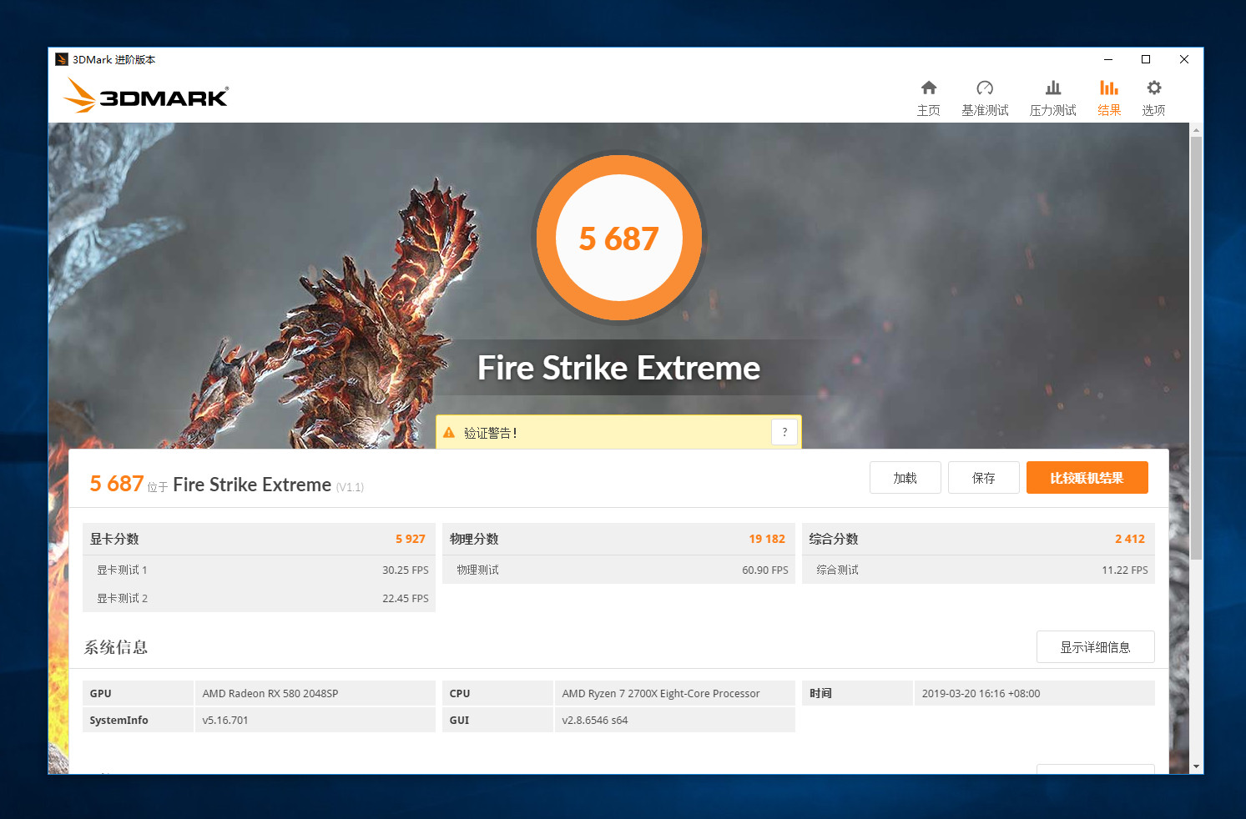Viewport: 1246px width, 819px height.
Task: Click the orange 5 687 score circle
Action: (618, 238)
